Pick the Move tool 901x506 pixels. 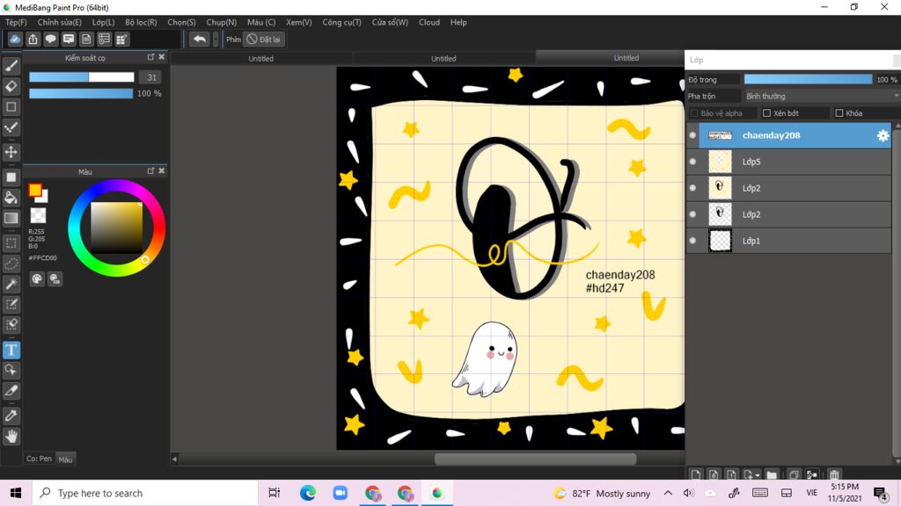tap(11, 152)
